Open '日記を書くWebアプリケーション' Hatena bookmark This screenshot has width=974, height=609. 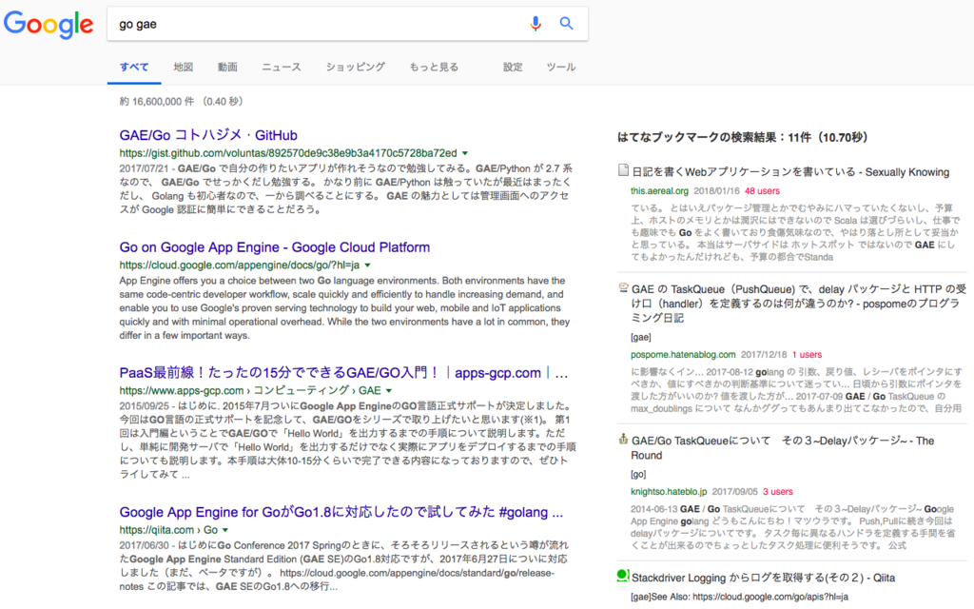(790, 172)
